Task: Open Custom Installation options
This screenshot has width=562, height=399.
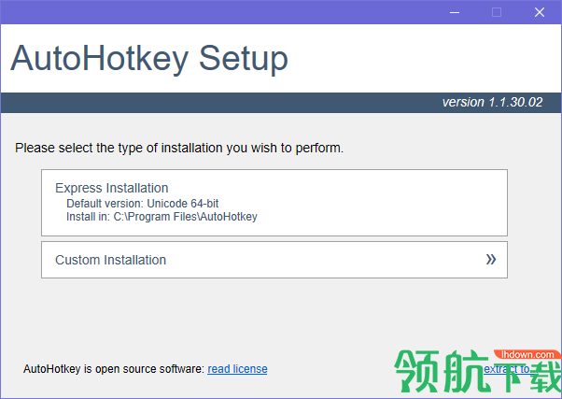Action: tap(274, 260)
